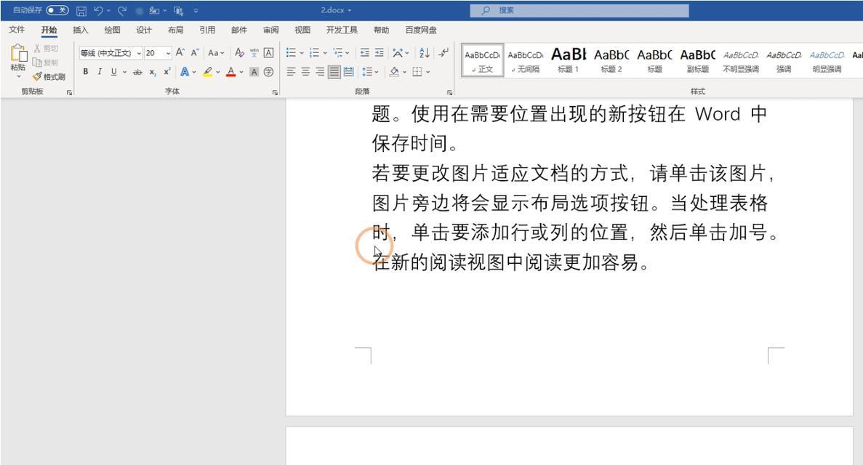863x465 pixels.
Task: Toggle italic formatting
Action: [100, 71]
